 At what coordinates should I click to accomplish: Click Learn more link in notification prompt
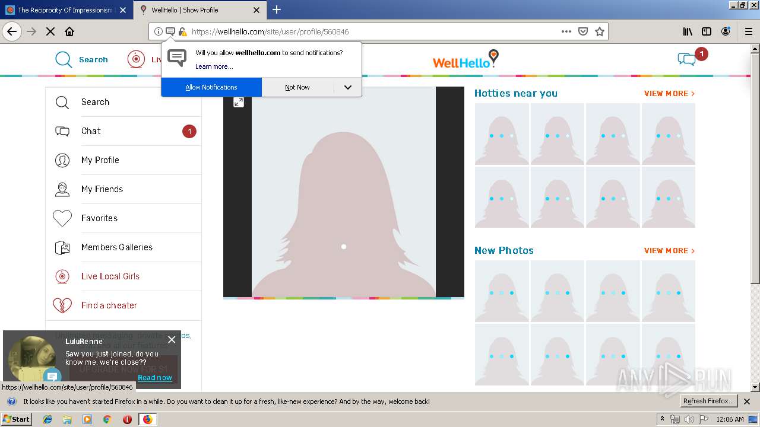pos(214,66)
